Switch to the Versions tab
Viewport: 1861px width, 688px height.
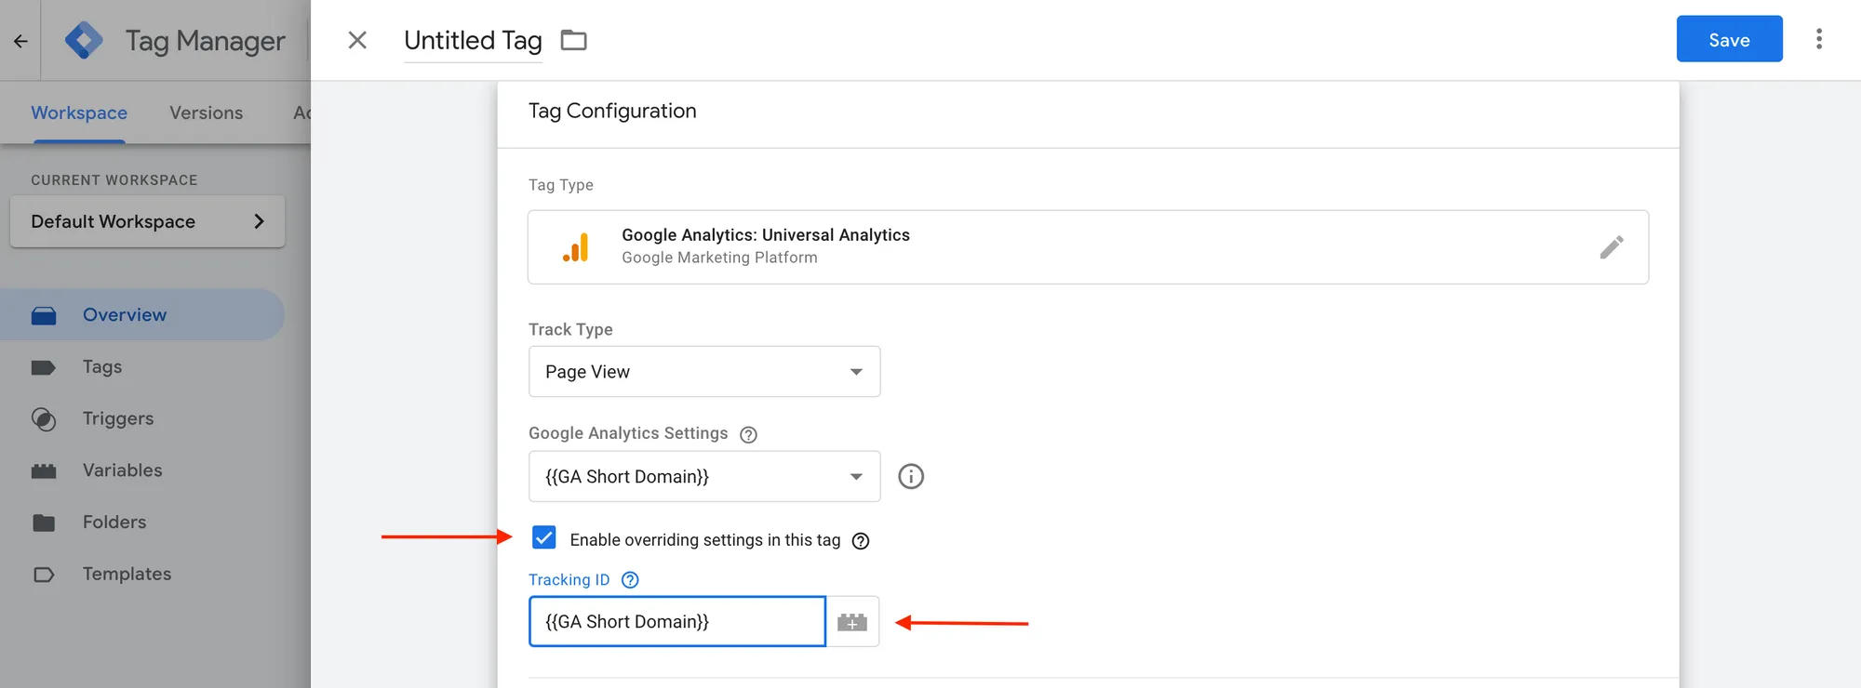(207, 112)
